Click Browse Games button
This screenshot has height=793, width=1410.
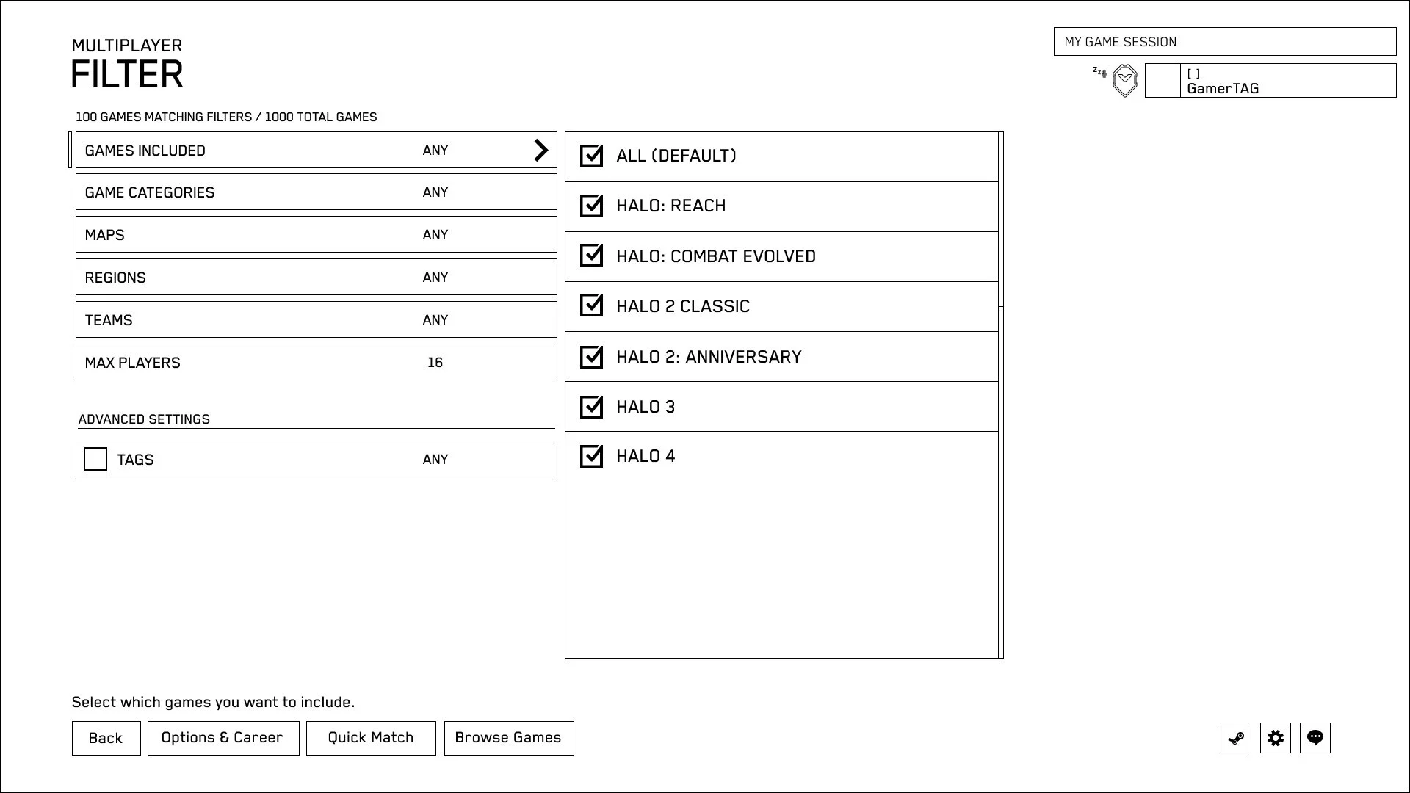click(x=509, y=738)
